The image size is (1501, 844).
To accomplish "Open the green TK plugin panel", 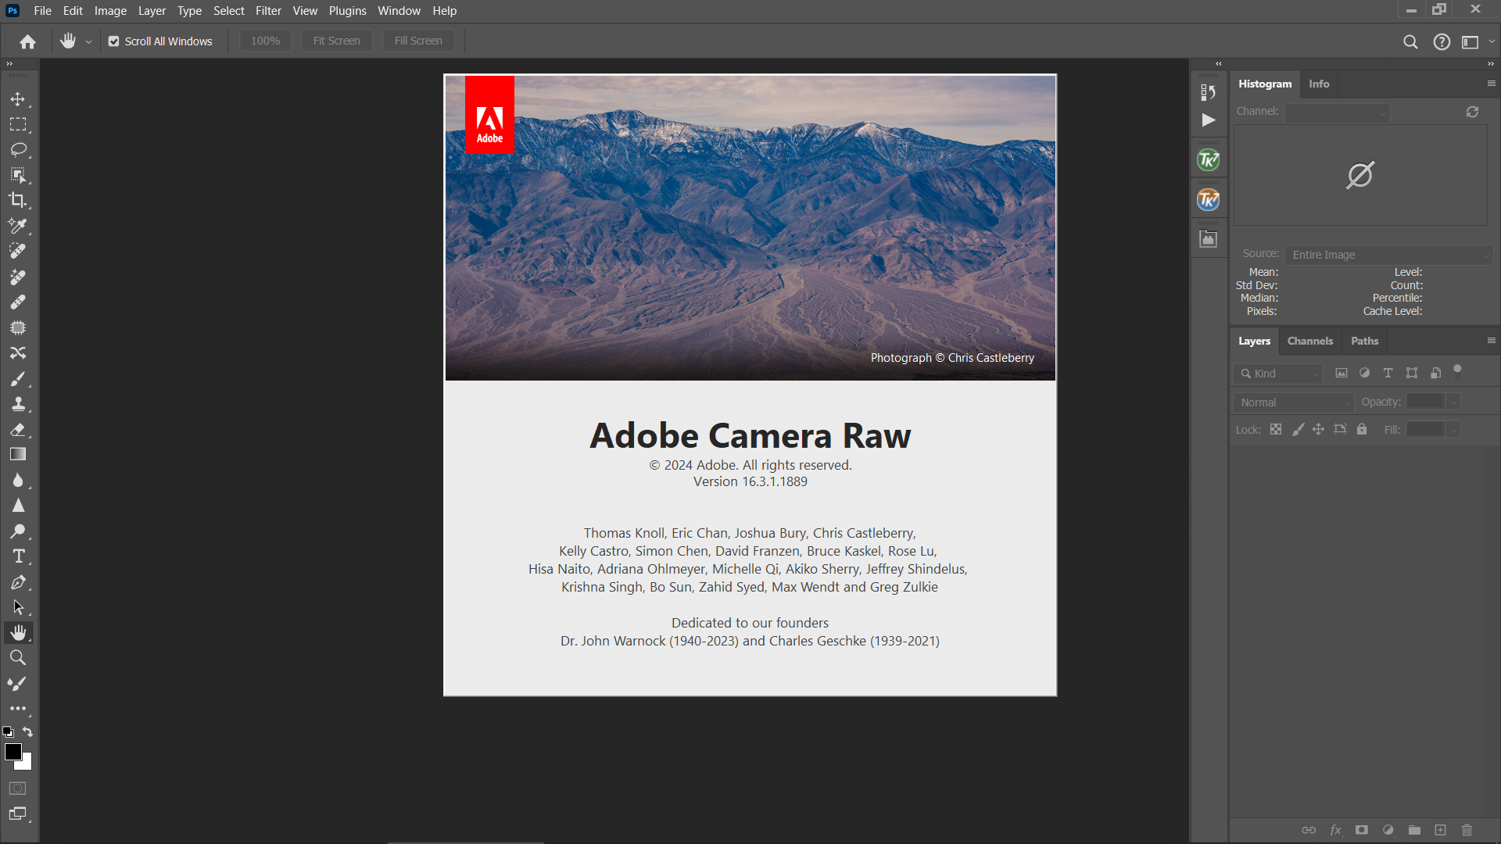I will point(1209,160).
